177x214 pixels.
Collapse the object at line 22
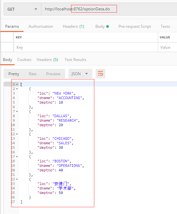[17, 179]
